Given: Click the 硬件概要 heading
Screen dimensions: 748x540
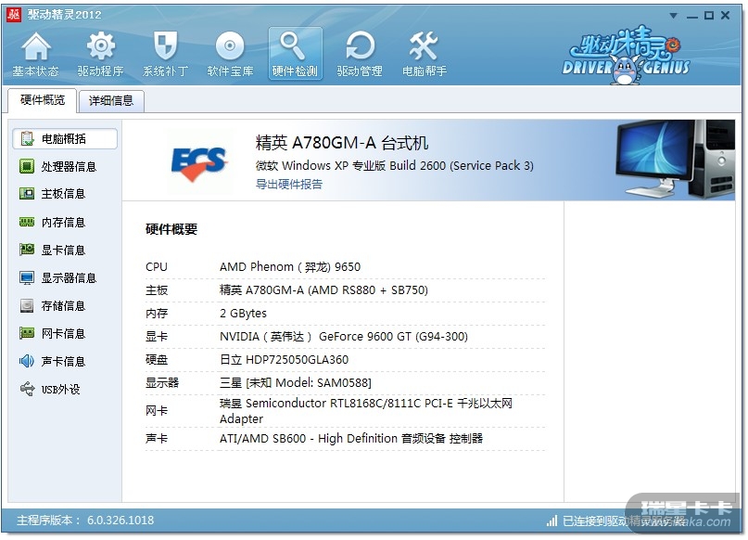Looking at the screenshot, I should click(171, 230).
